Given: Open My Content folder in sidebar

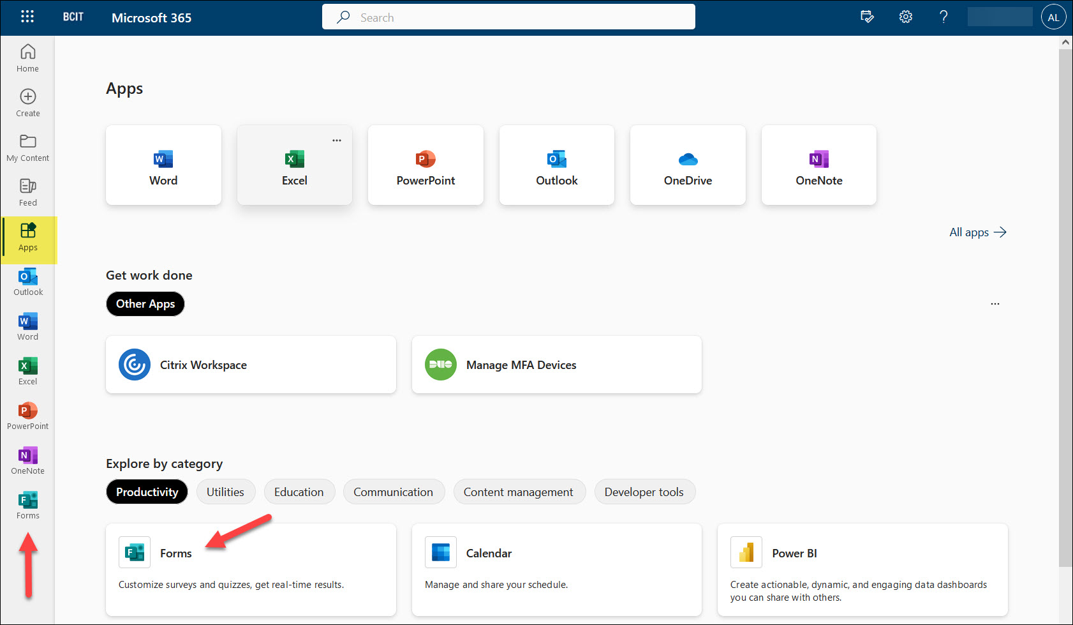Looking at the screenshot, I should coord(27,147).
